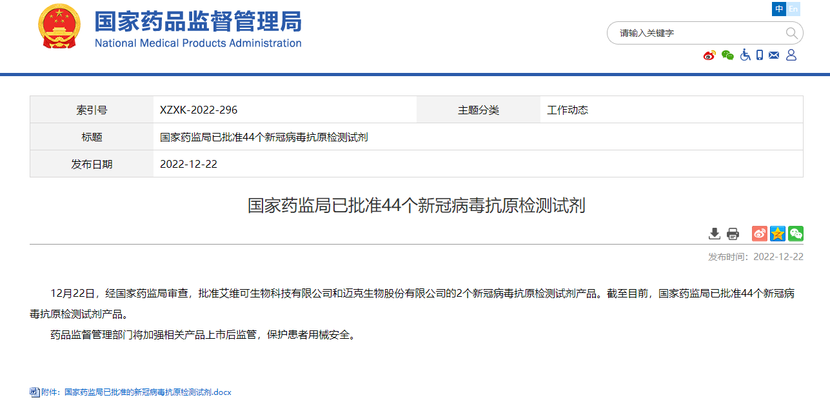830x413 pixels.
Task: Share article to WeChat via green button
Action: point(796,234)
